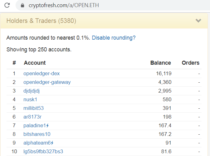
Task: Click the lightning bolt next to alphateam6
Action: click(52, 143)
